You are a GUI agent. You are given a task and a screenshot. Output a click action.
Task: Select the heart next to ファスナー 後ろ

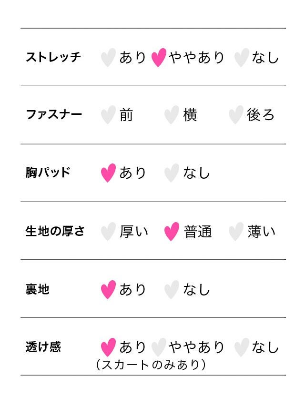pyautogui.click(x=235, y=115)
